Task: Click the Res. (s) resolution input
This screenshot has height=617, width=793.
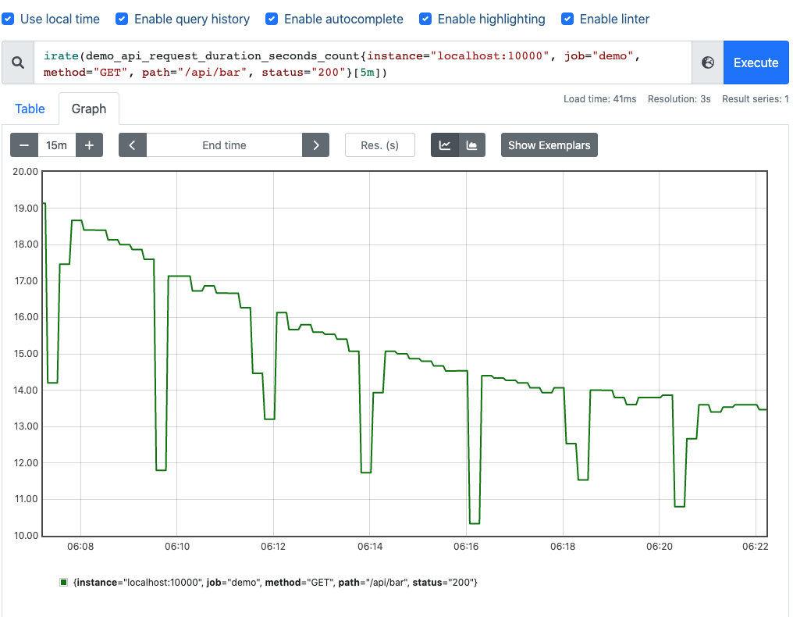Action: point(380,145)
